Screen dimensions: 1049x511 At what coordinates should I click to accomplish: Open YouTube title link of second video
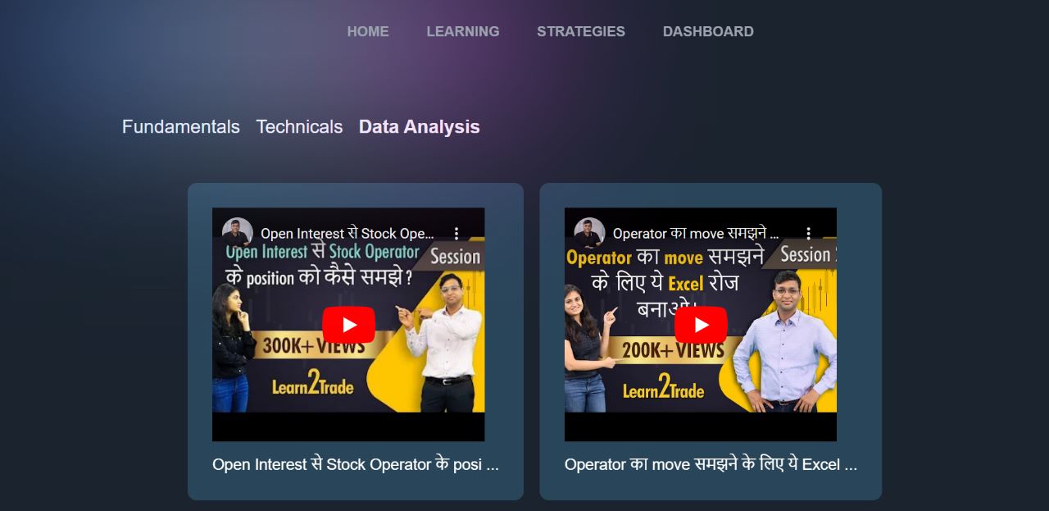696,234
